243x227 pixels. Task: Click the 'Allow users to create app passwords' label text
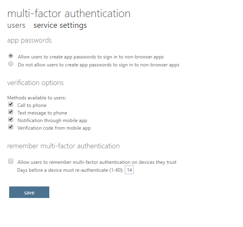coord(91,57)
